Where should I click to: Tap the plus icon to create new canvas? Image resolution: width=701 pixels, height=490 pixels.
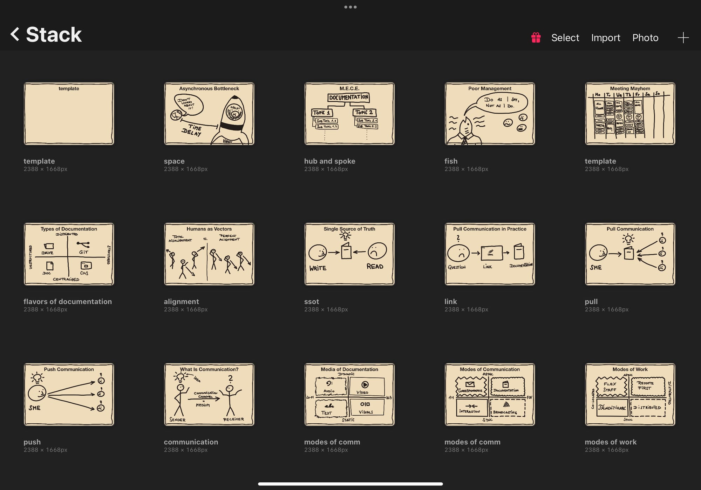(x=683, y=38)
